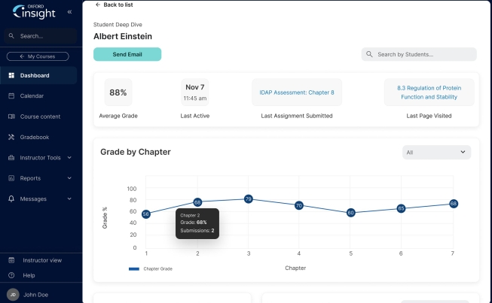Open the All chapter filter dropdown
492x303 pixels.
436,152
